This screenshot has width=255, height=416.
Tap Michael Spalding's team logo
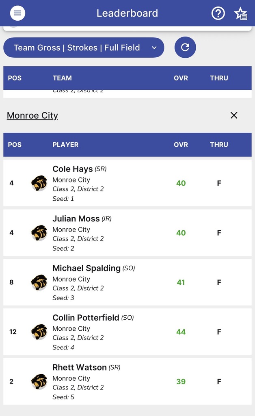[x=39, y=282]
